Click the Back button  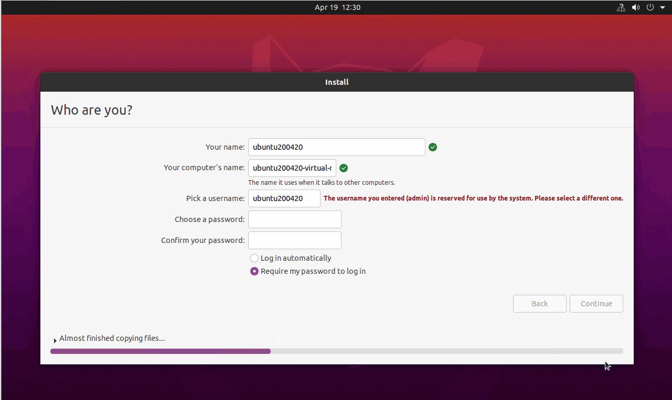(540, 304)
